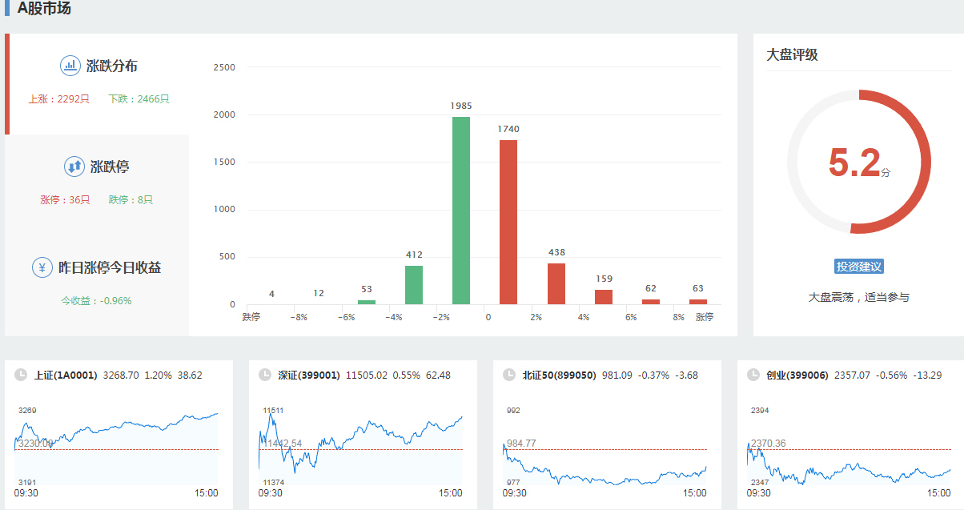Viewport: 964px width, 510px height.
Task: Click the green bar labeled 1985
Action: (x=461, y=211)
